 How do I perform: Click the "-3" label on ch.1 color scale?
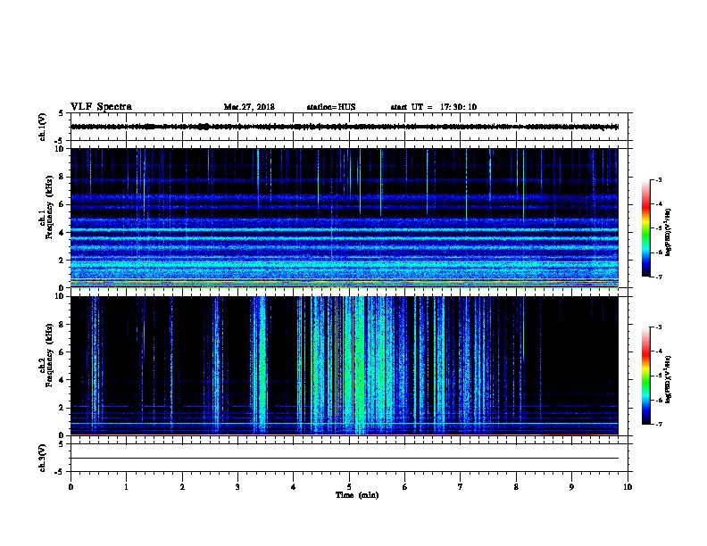pyautogui.click(x=658, y=179)
